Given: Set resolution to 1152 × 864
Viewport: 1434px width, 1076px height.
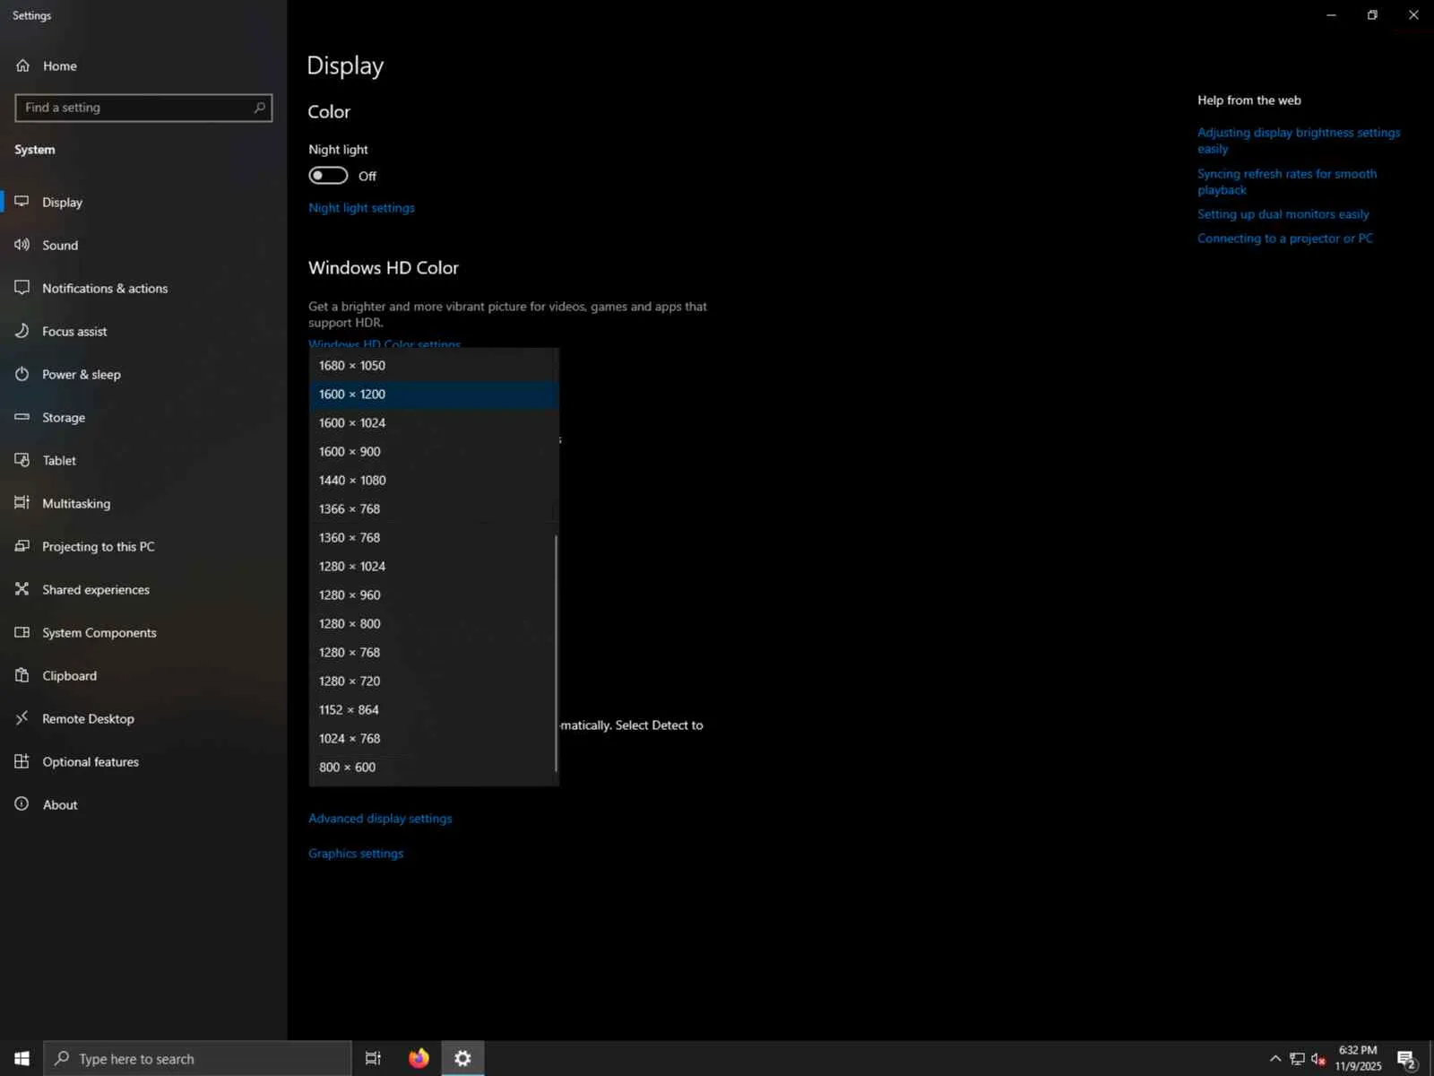Looking at the screenshot, I should [x=434, y=709].
